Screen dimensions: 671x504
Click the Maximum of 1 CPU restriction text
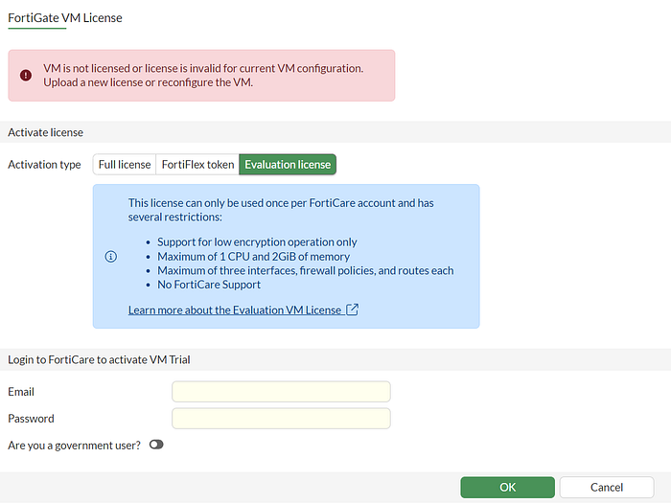(253, 256)
